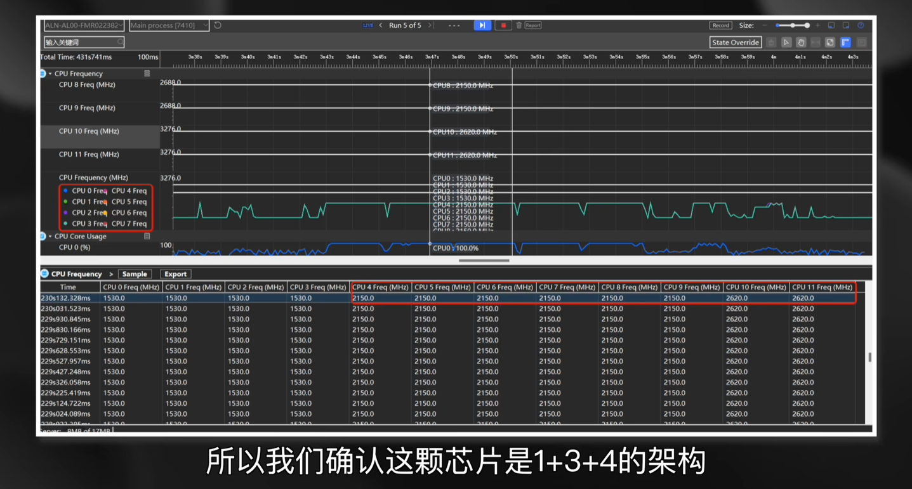912x489 pixels.
Task: Click the blue highlighted ruler tool icon
Action: pos(845,42)
